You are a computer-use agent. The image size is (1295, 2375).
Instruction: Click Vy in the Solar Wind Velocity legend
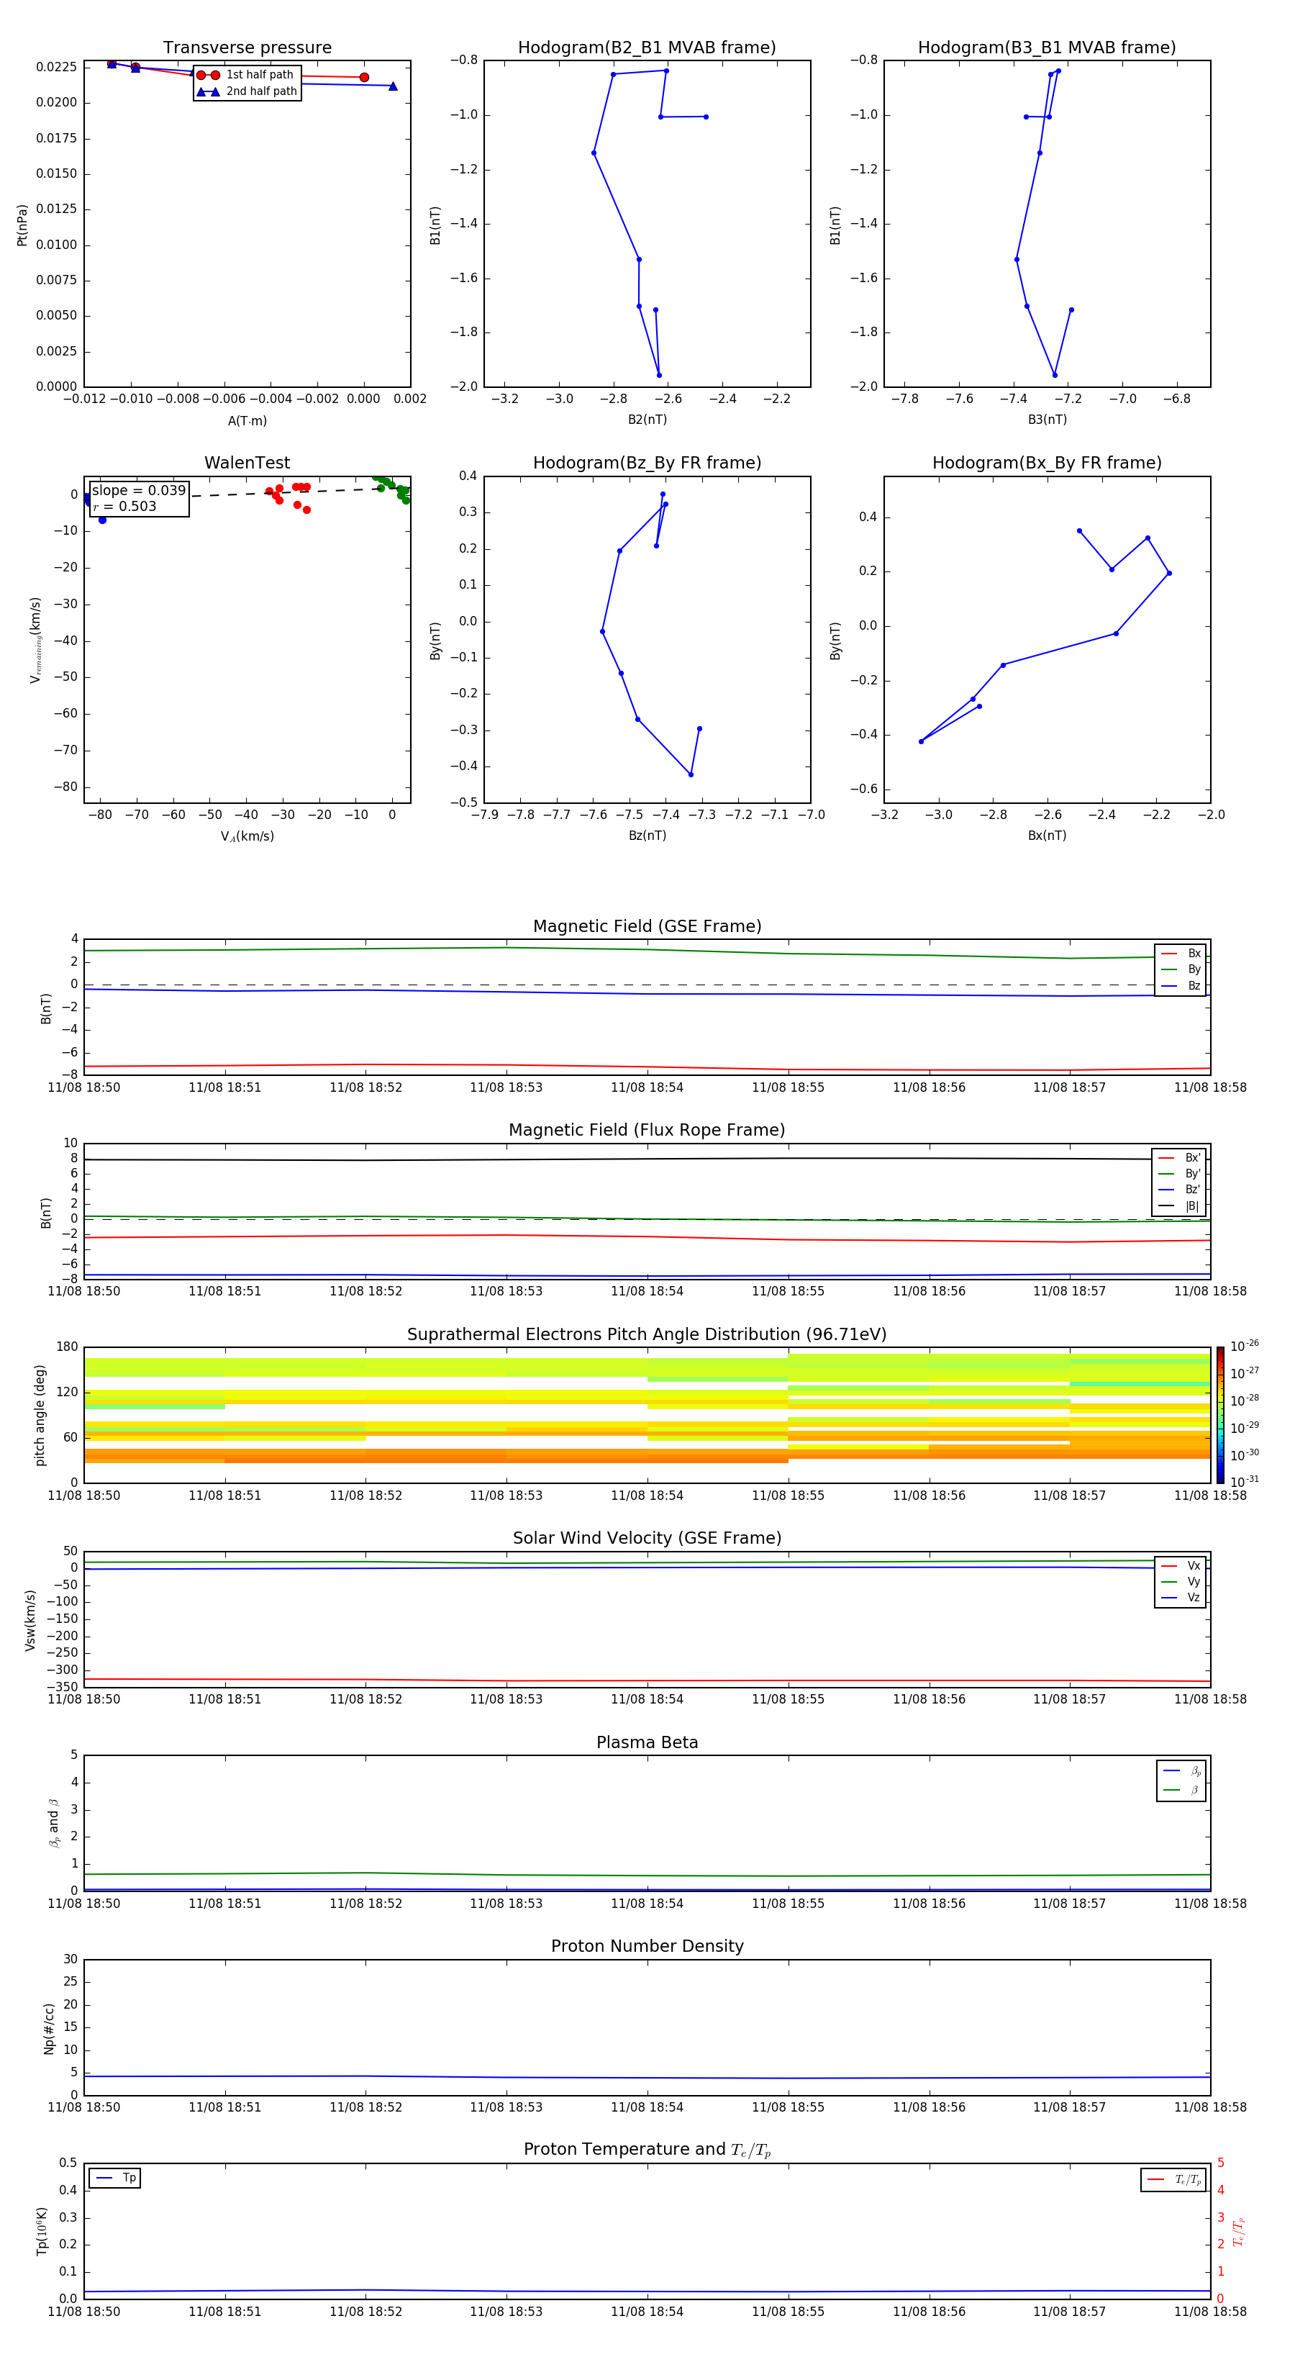coord(1181,1582)
